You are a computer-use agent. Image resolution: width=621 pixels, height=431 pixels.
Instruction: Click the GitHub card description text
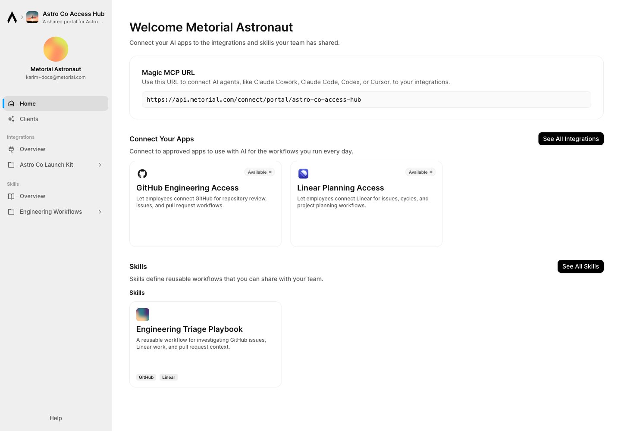pyautogui.click(x=201, y=202)
